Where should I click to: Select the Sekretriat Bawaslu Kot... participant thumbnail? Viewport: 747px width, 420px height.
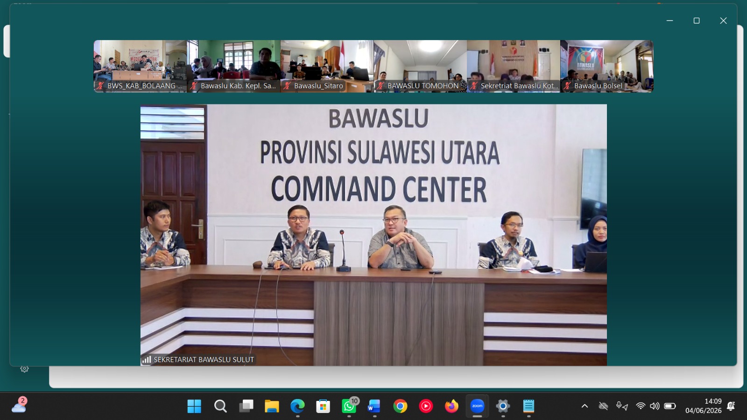click(x=514, y=66)
